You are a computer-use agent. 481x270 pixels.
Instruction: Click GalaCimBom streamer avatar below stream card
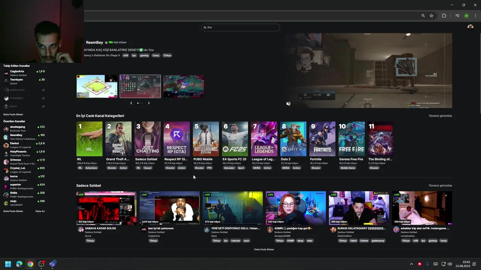[x=333, y=229]
